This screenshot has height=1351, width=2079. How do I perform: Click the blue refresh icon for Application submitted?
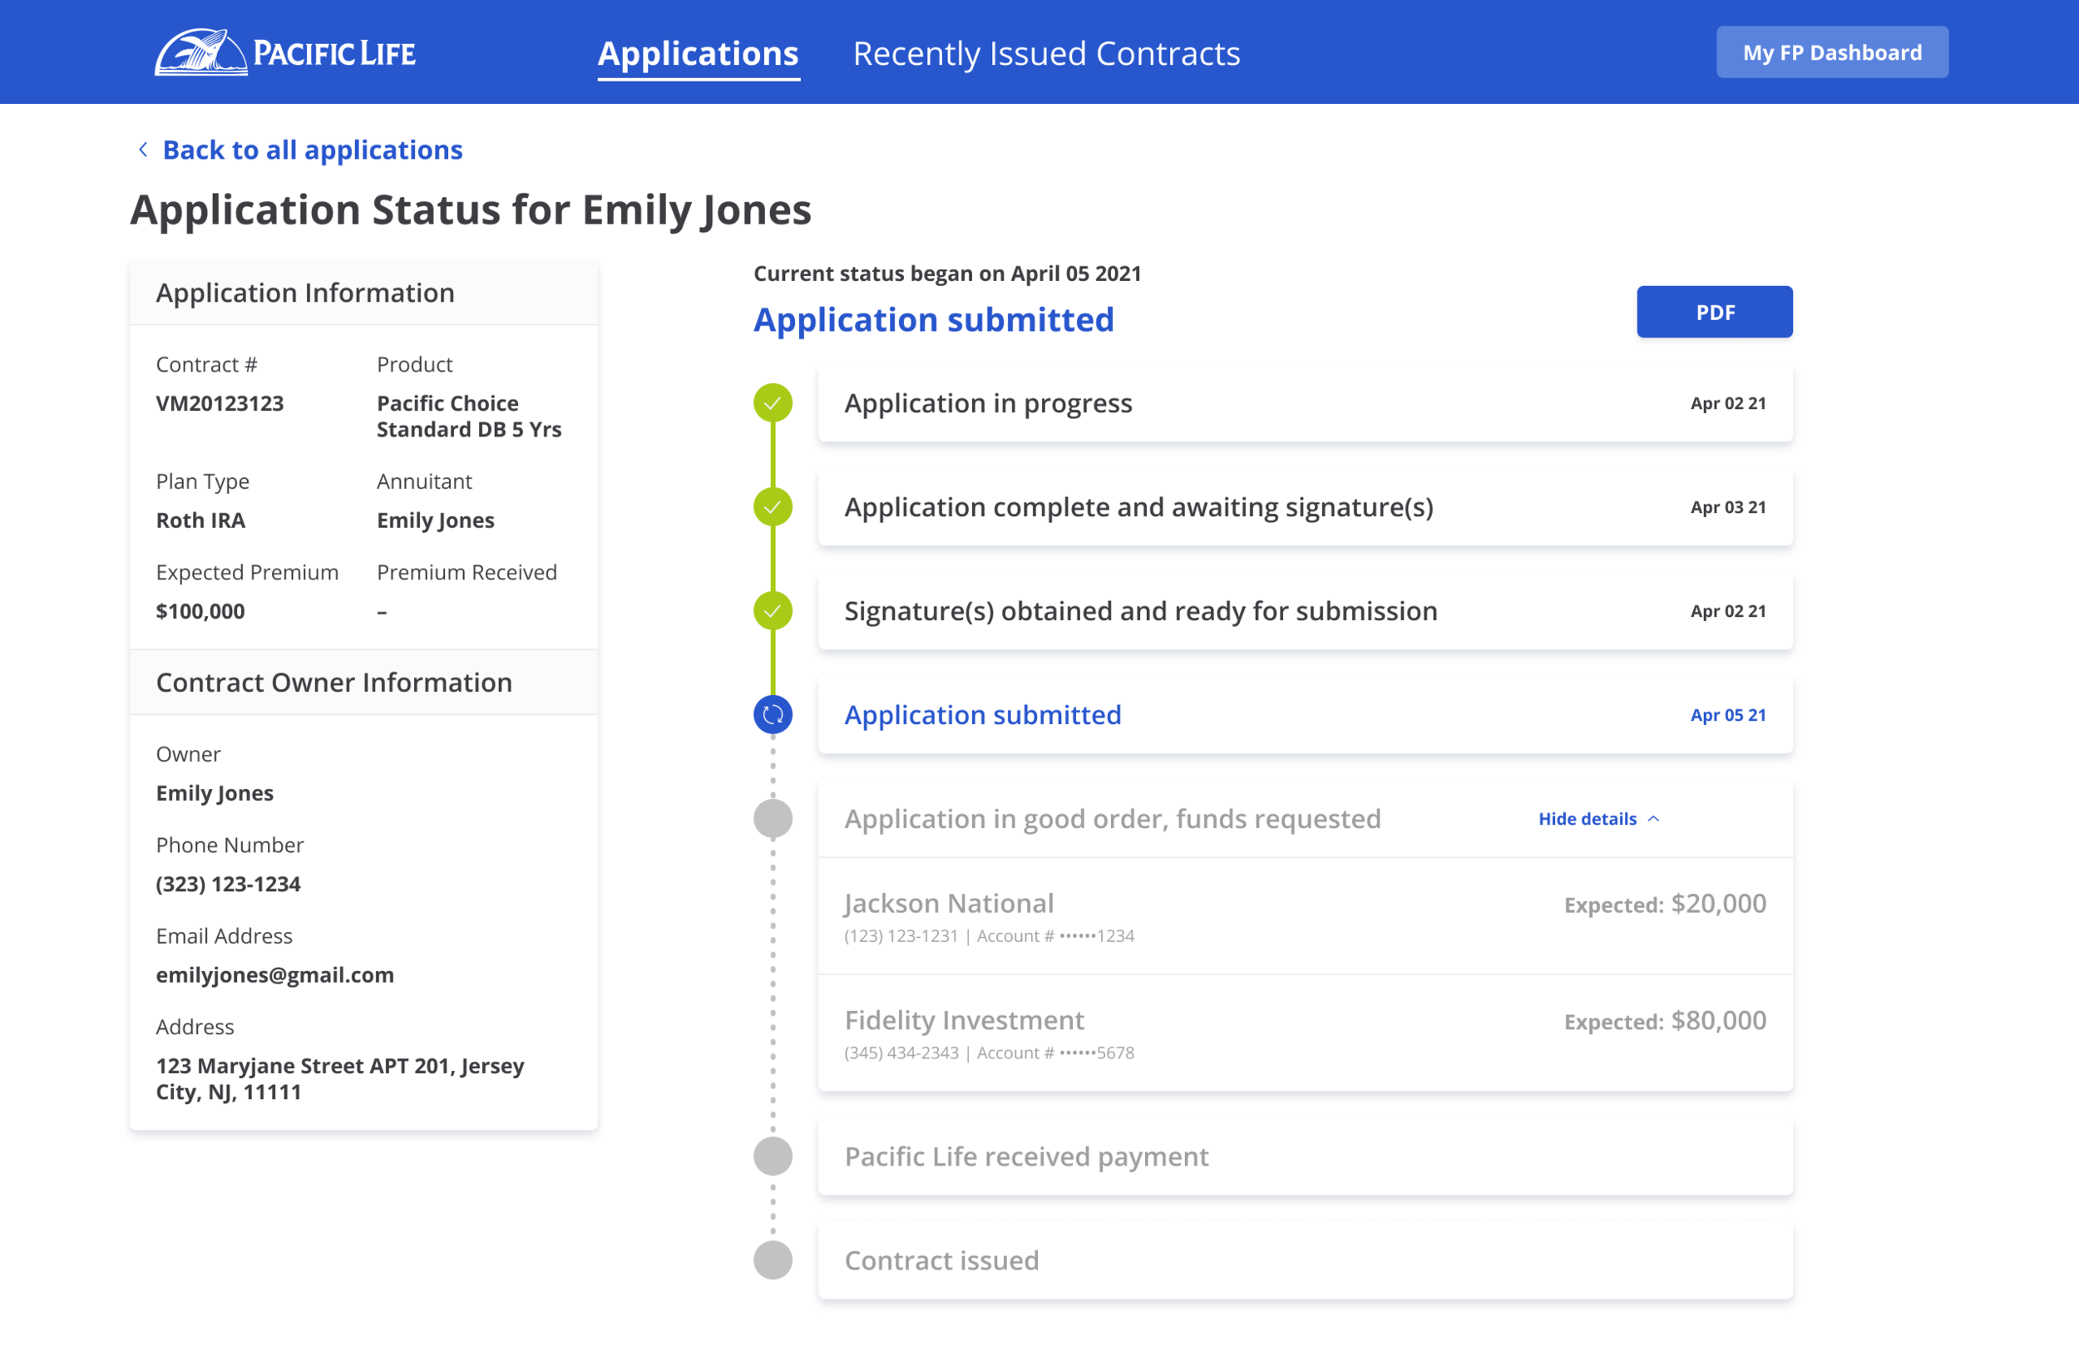(773, 715)
